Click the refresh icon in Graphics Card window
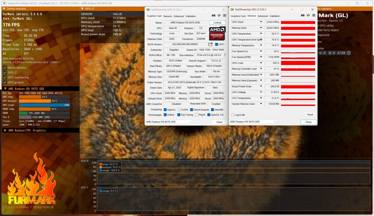Viewport: 374px width, 216px height. point(219,15)
